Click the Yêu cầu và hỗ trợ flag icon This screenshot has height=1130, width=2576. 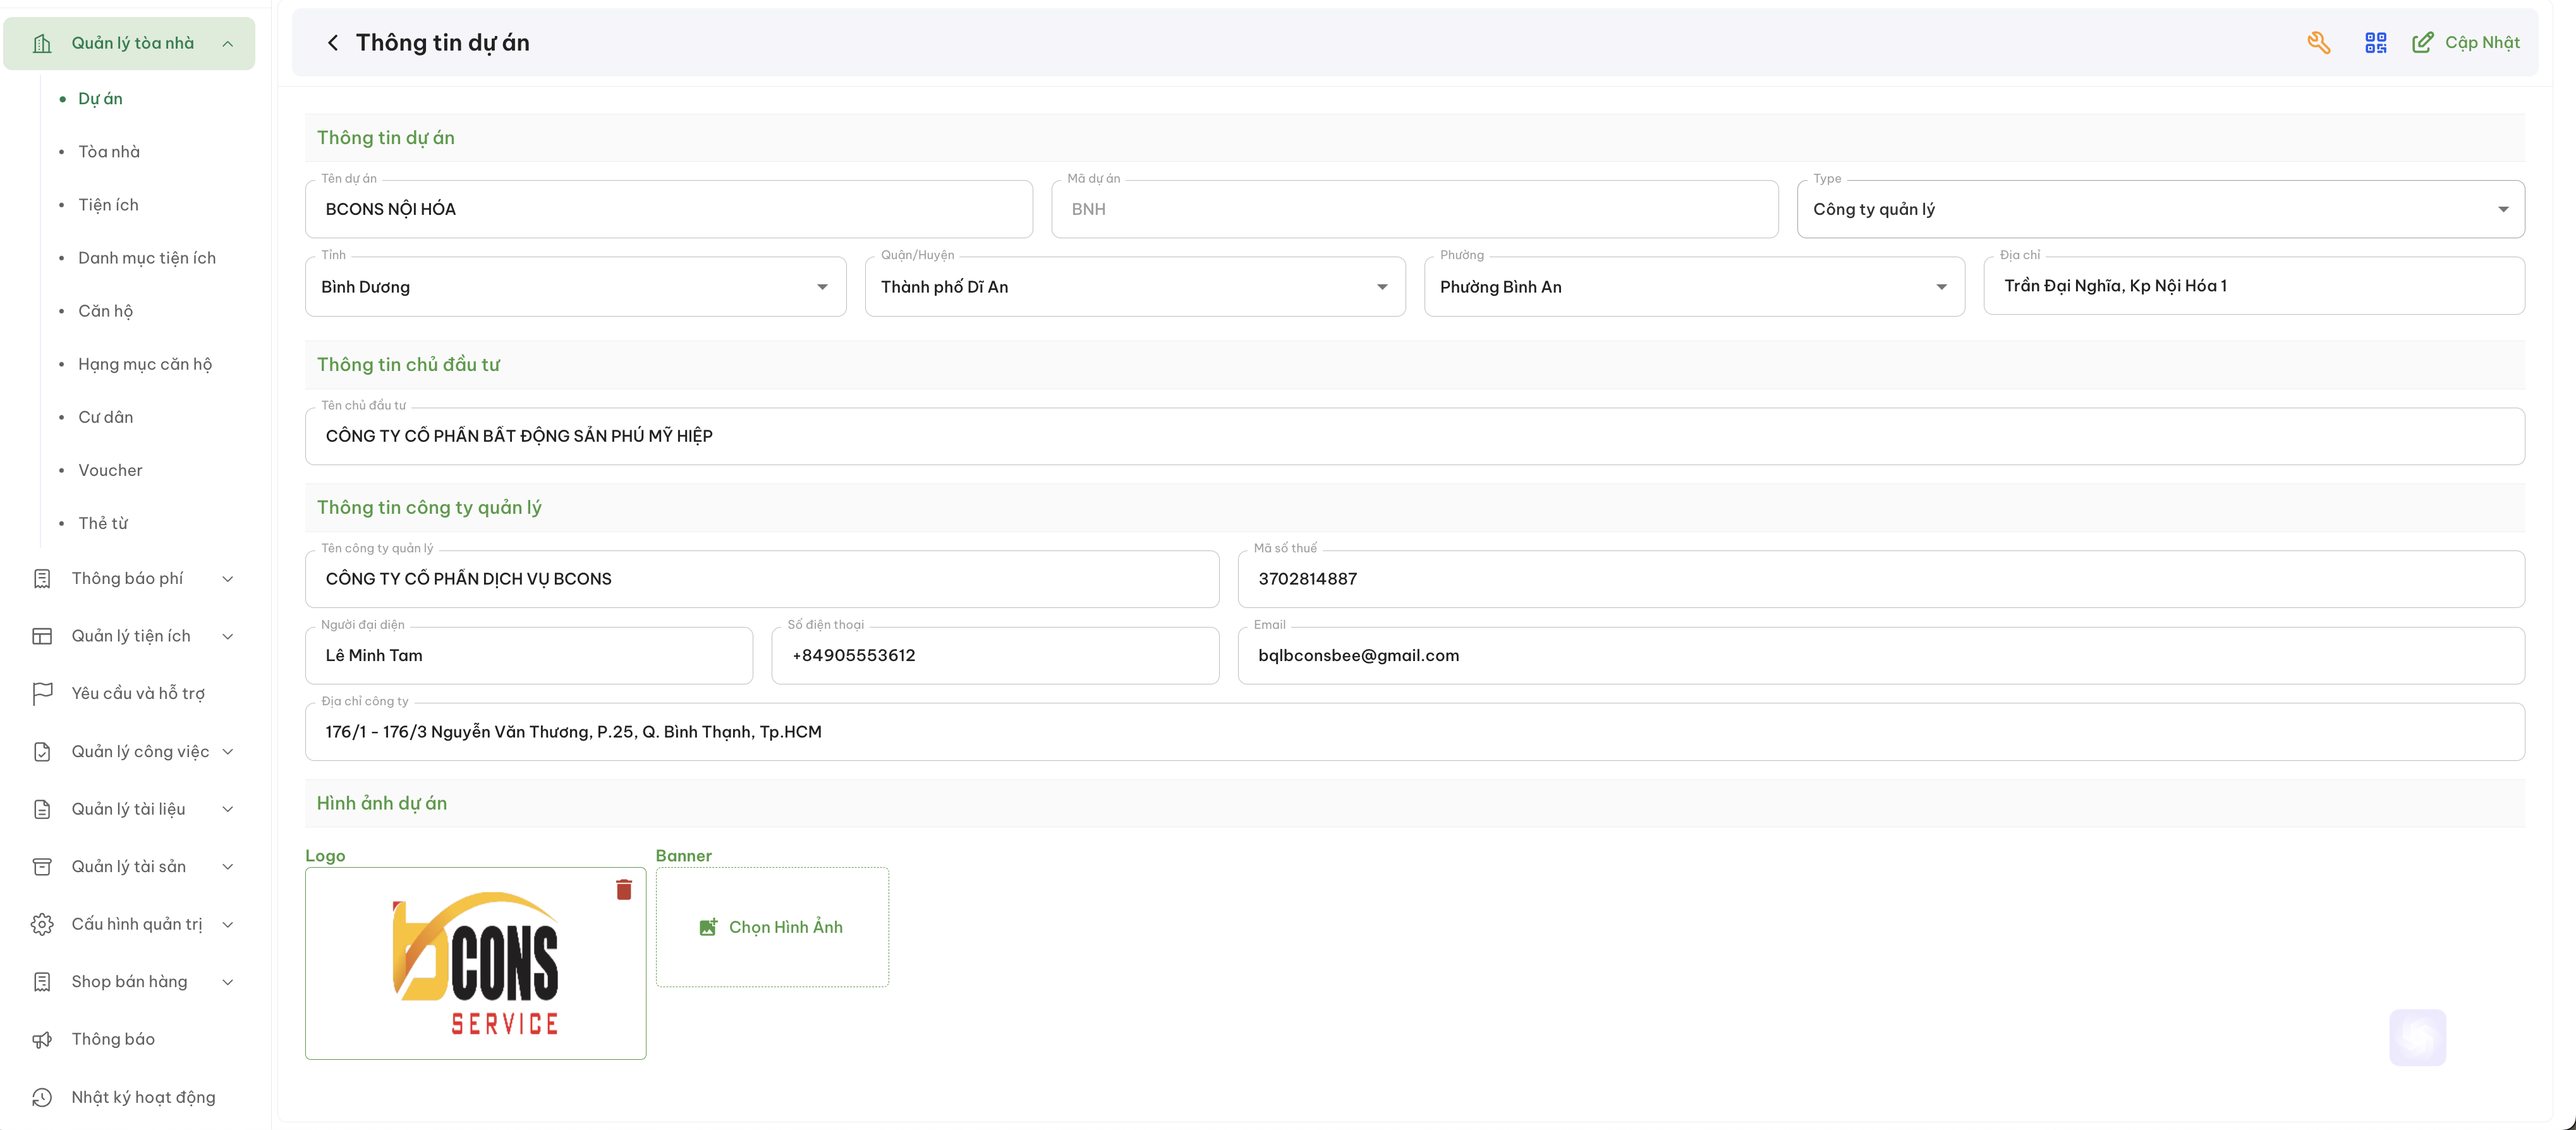click(42, 693)
